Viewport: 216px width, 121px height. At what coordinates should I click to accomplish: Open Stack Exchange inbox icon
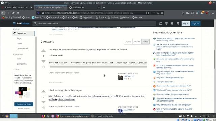pyautogui.click(x=161, y=23)
